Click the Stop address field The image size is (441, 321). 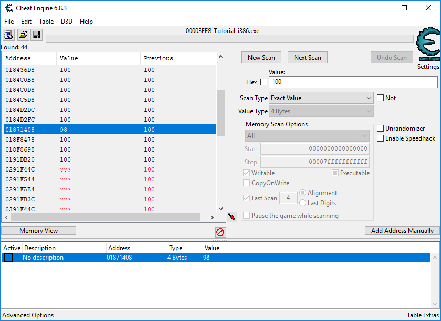click(314, 162)
